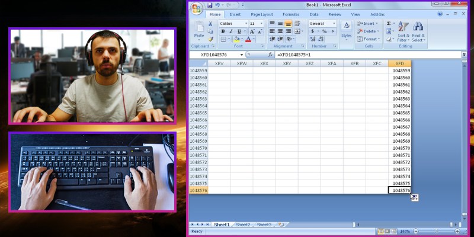The width and height of the screenshot is (474, 237).
Task: Click the Insert Function fx icon
Action: coord(271,55)
